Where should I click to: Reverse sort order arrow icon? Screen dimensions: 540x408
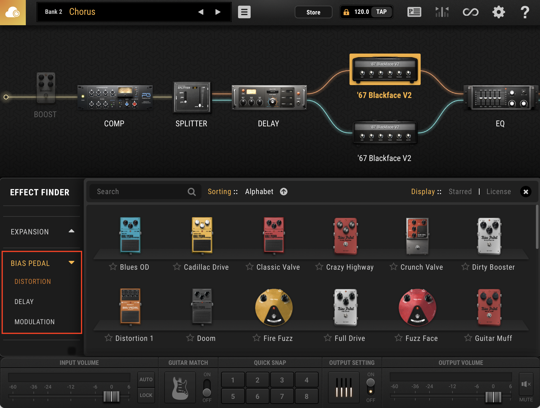[284, 192]
